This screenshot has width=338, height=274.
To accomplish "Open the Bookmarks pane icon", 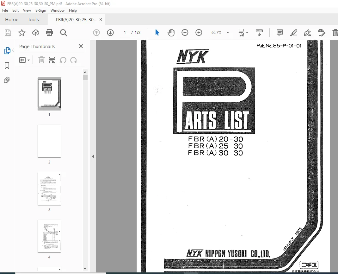I will coord(7,66).
